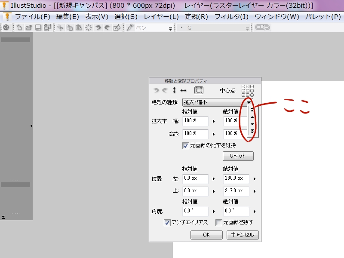This screenshot has height=258, width=344.
Task: Click the double-arrow at left panel bottom
Action: click(x=3, y=218)
